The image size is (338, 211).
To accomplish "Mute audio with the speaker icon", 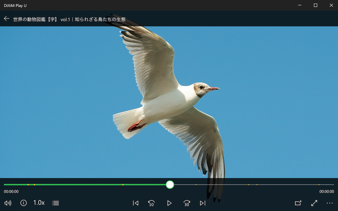I will pyautogui.click(x=8, y=203).
